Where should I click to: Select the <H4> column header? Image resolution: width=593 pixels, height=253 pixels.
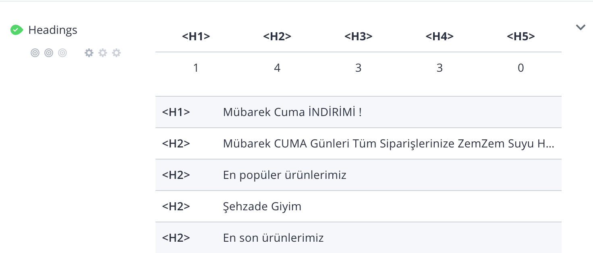pos(440,36)
